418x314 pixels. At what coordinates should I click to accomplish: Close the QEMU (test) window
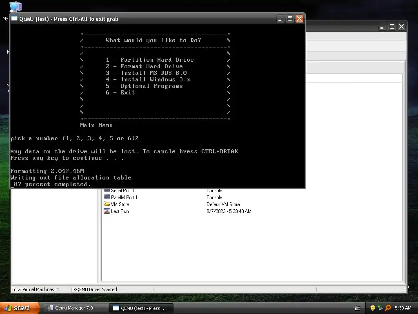click(x=299, y=19)
